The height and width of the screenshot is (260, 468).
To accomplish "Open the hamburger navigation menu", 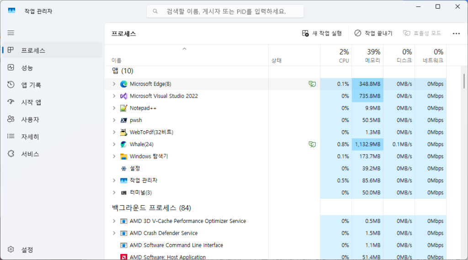I will tap(11, 33).
